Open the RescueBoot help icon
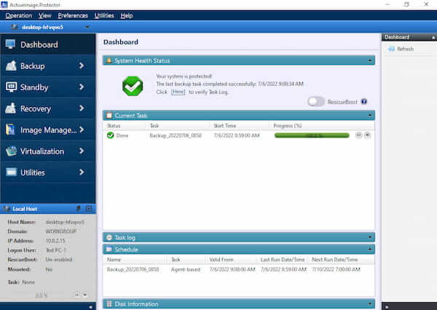 [x=363, y=102]
